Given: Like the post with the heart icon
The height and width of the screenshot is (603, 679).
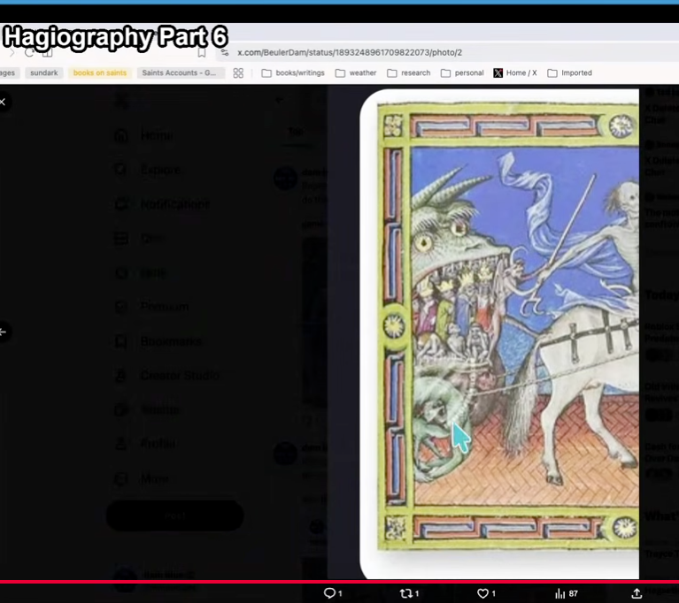Looking at the screenshot, I should click(x=486, y=593).
